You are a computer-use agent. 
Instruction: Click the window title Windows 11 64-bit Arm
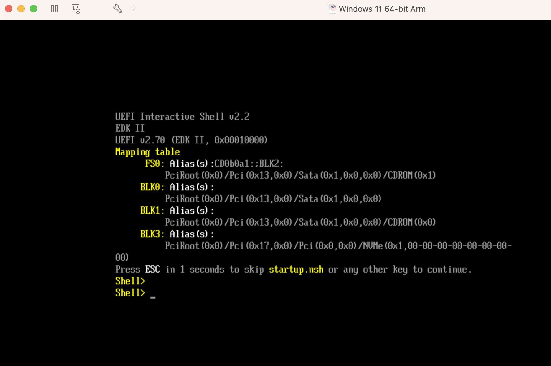click(382, 9)
